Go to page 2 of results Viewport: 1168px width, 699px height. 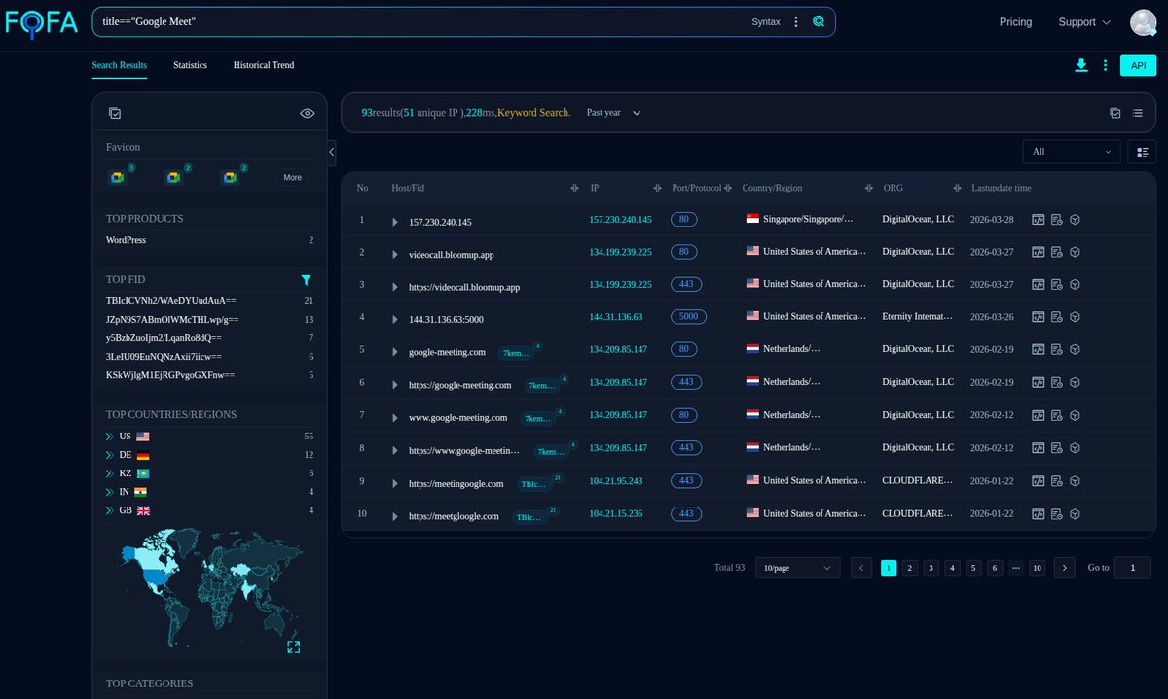[x=910, y=568]
